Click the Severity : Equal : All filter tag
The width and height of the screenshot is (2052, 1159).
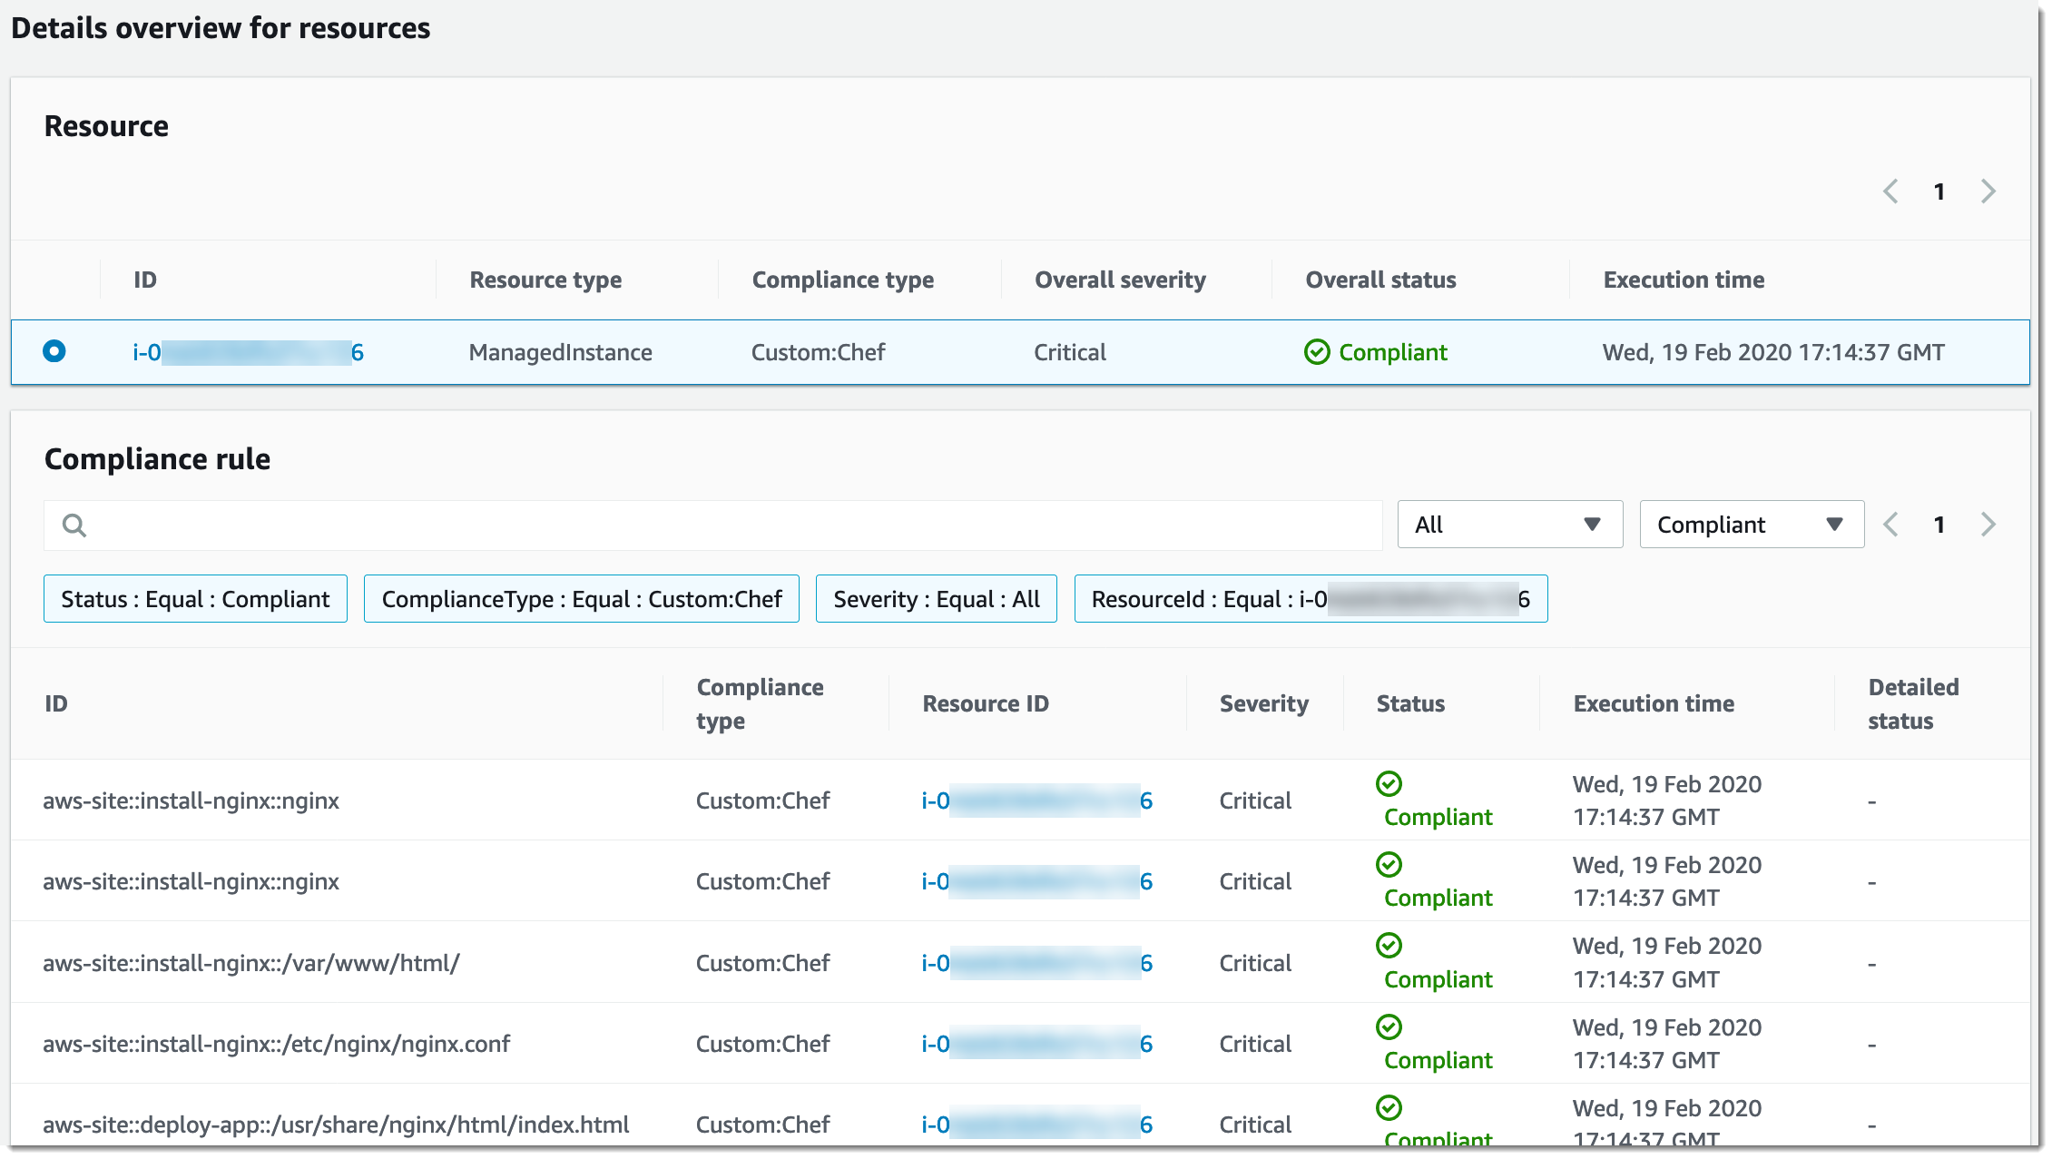click(938, 598)
